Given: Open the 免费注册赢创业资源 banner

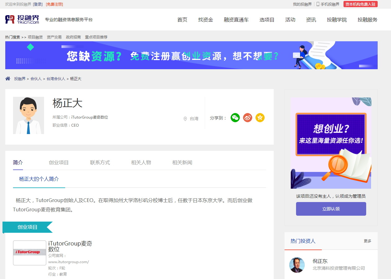Looking at the screenshot, I should pos(191,55).
